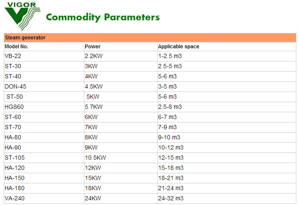Viewport: 298px width, 205px height.
Task: Click the 1-2.5 m3 space cell
Action: click(227, 56)
